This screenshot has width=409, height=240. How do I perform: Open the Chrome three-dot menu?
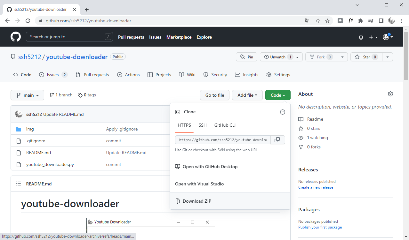(401, 21)
